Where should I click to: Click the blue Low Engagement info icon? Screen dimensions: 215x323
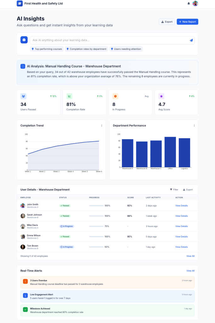[x=25, y=296]
